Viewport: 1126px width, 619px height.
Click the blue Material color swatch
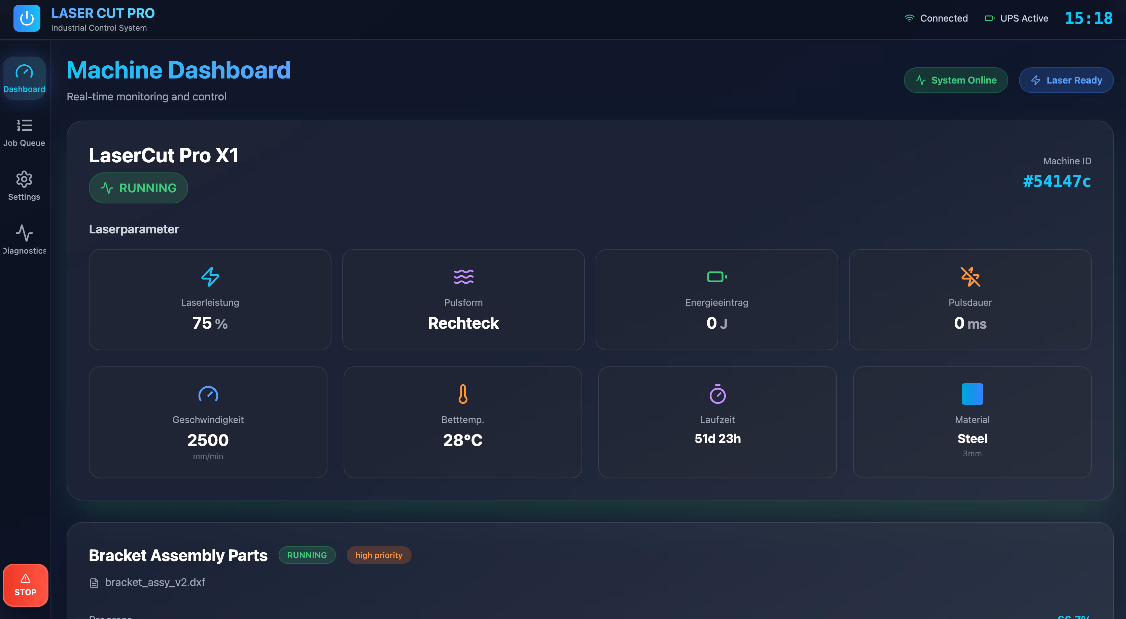(x=972, y=394)
